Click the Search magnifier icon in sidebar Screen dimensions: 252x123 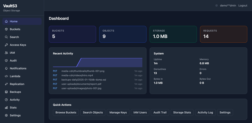pos(6,37)
